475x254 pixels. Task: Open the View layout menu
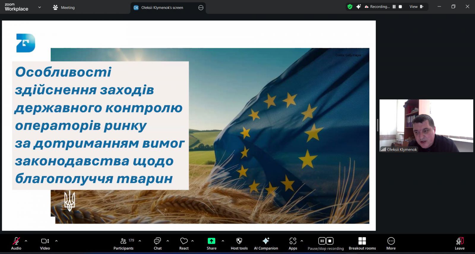pos(416,7)
